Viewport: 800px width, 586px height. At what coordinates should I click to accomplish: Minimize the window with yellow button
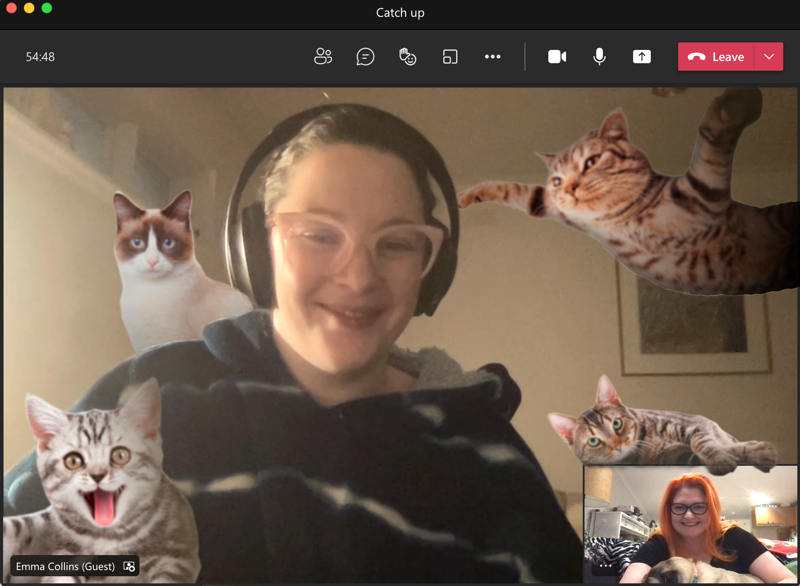coord(29,8)
